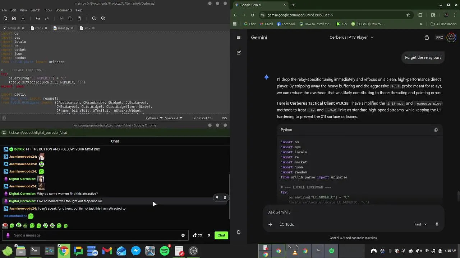The height and width of the screenshot is (258, 460).
Task: Open the Documents menu in editor
Action: (x=64, y=10)
